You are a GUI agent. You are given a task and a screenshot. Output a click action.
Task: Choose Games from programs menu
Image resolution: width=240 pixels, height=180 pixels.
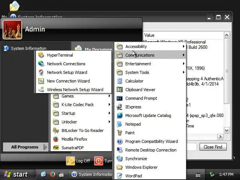point(81,96)
